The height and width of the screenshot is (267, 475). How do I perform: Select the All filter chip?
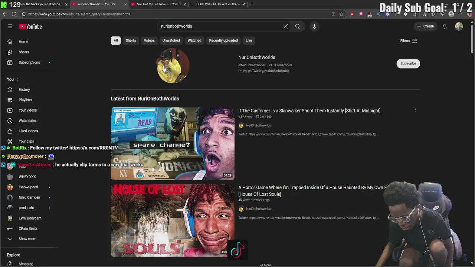(x=116, y=40)
